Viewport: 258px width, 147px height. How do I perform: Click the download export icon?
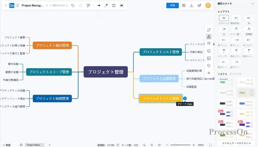point(191,5)
